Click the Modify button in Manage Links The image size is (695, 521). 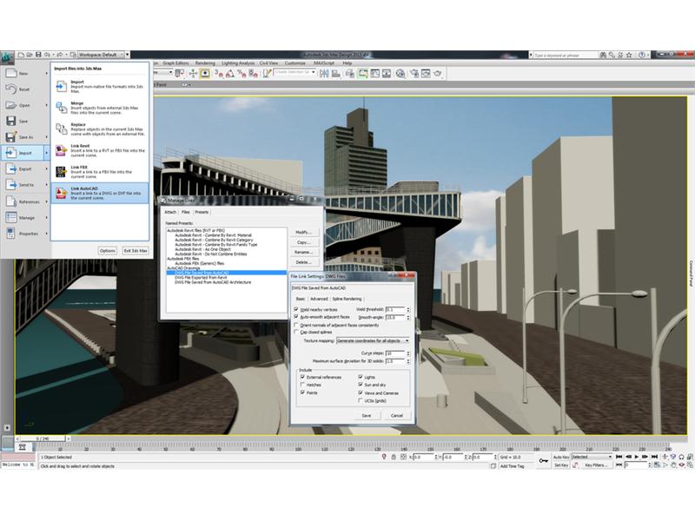pyautogui.click(x=303, y=232)
